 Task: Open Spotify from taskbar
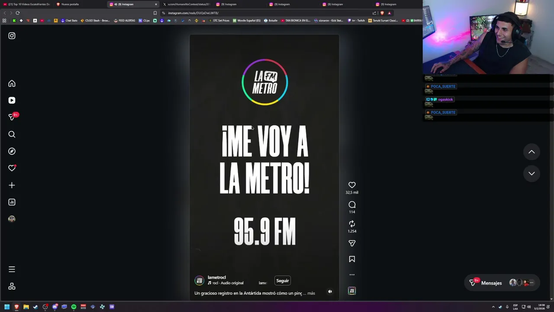[x=74, y=307]
